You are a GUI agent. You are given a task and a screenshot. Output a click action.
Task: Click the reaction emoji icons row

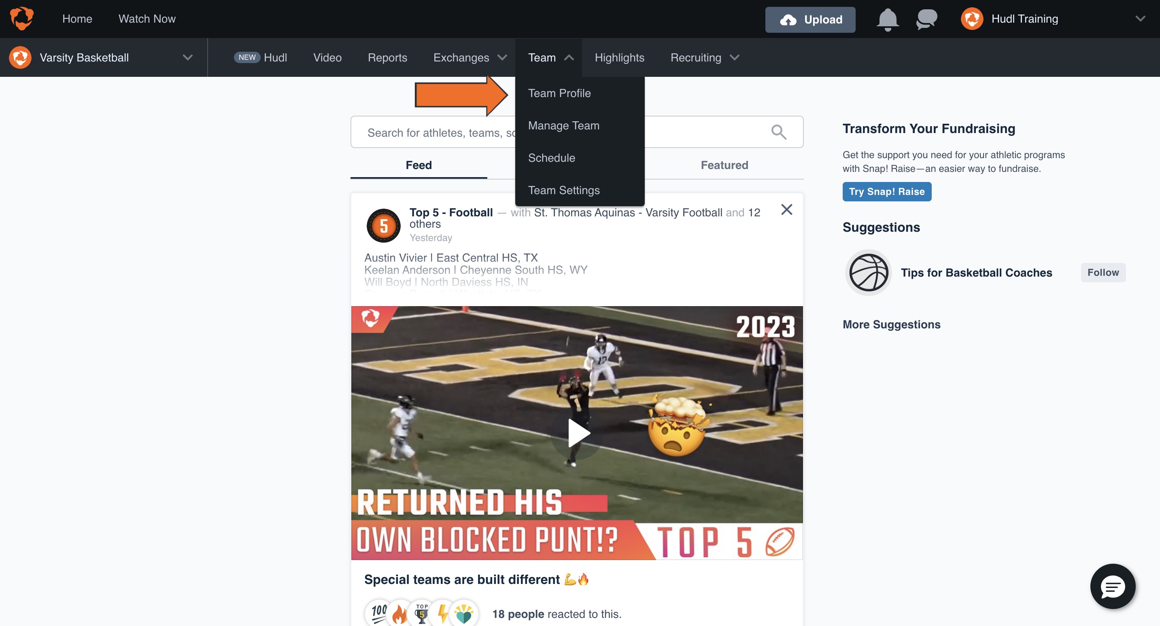click(x=421, y=613)
